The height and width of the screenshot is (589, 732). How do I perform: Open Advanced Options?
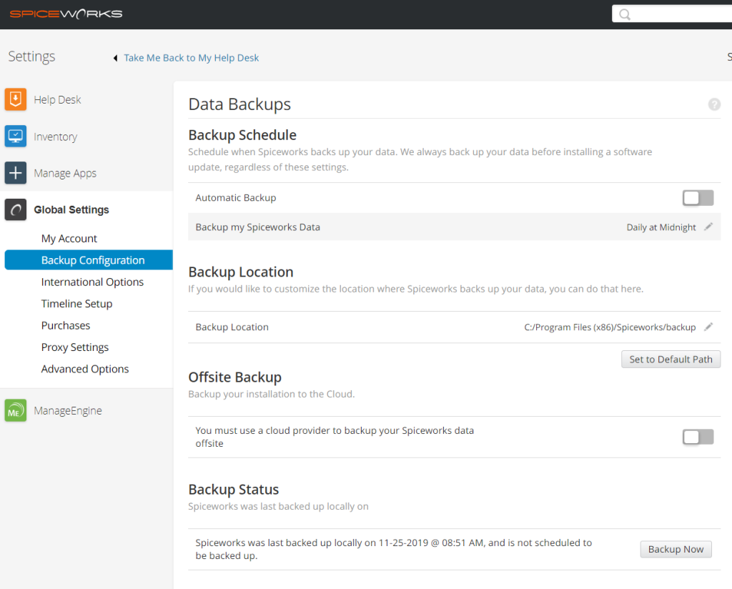coord(85,369)
